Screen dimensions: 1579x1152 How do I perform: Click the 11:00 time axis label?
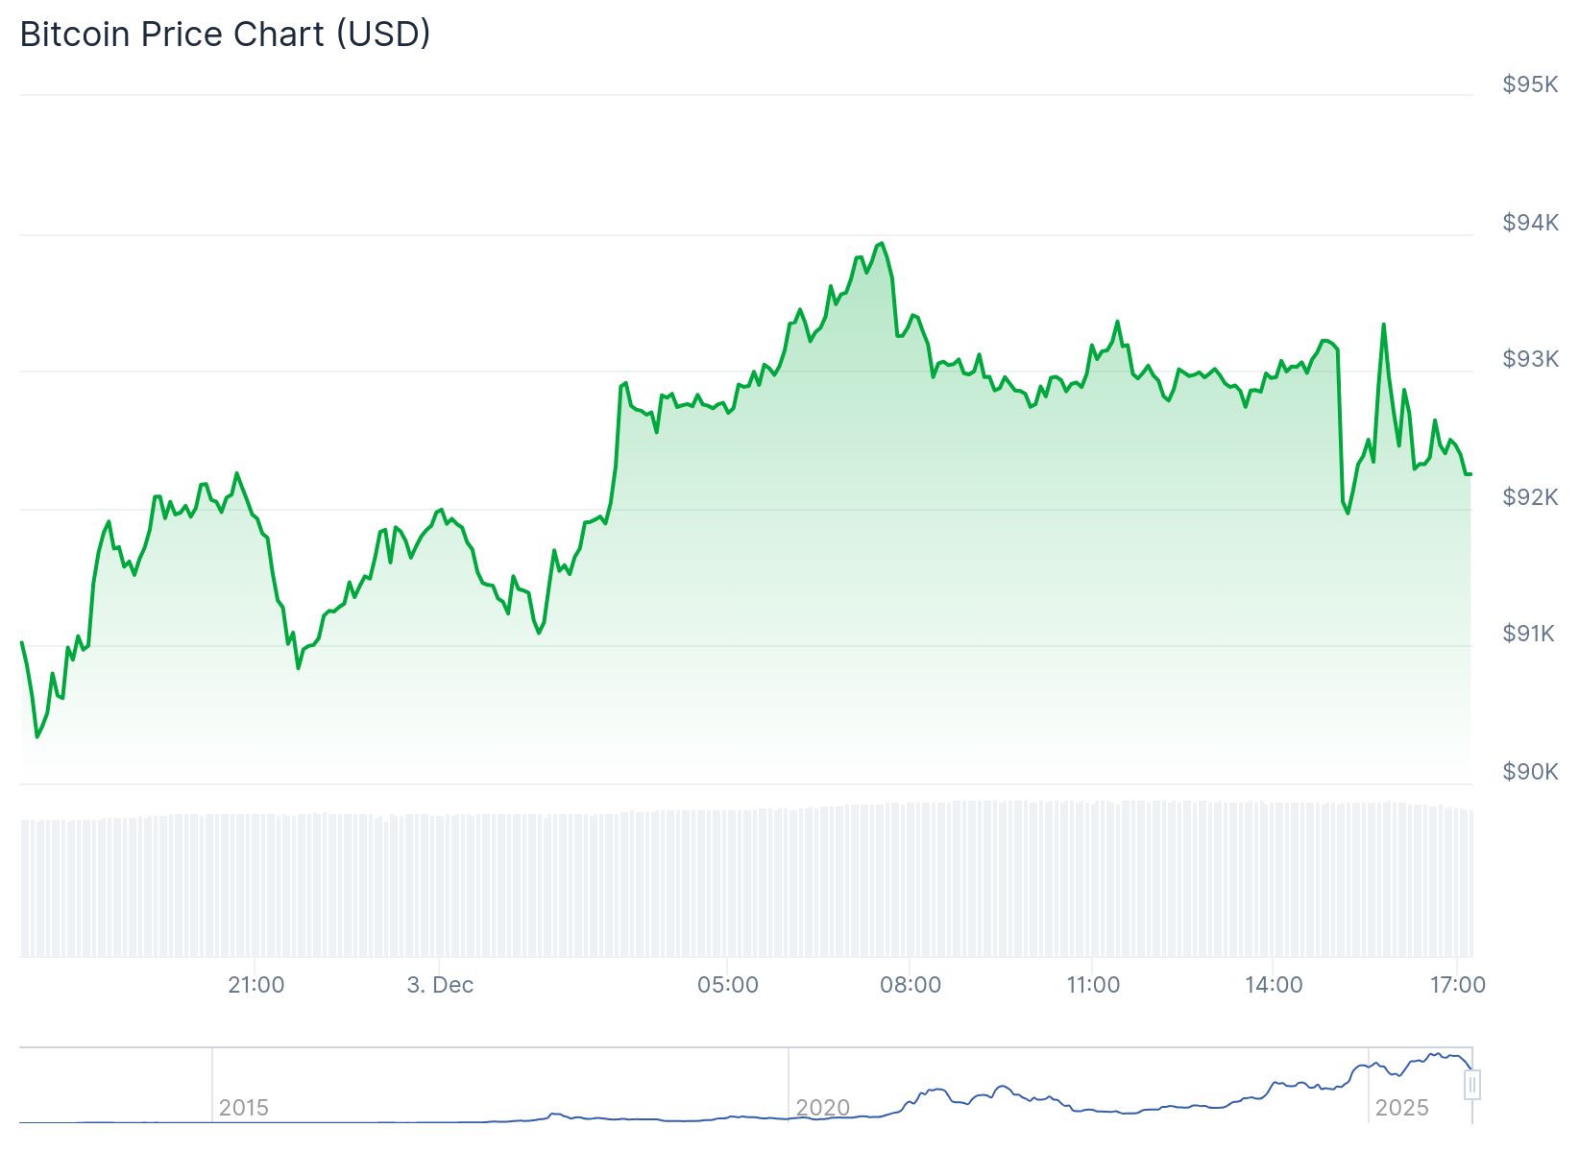[x=1093, y=985]
